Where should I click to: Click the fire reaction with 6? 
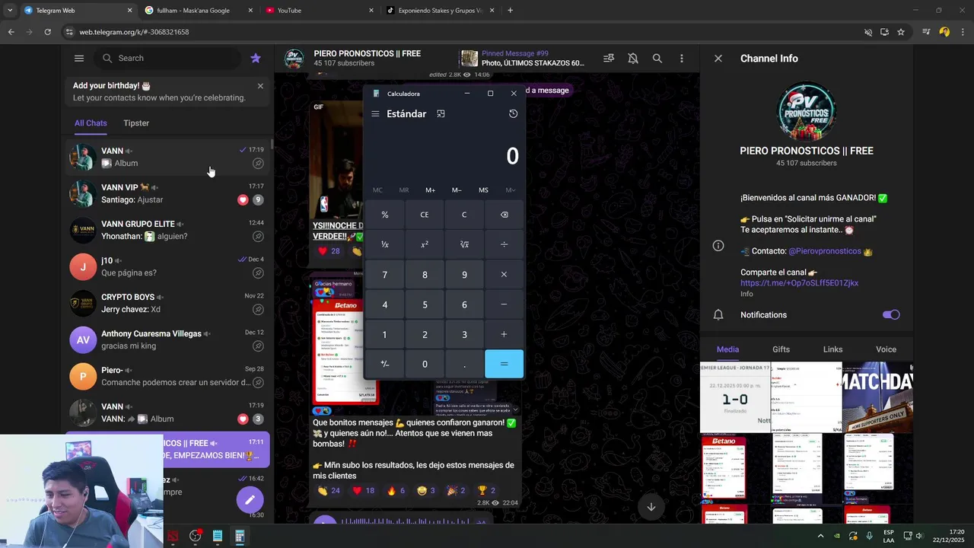[396, 490]
